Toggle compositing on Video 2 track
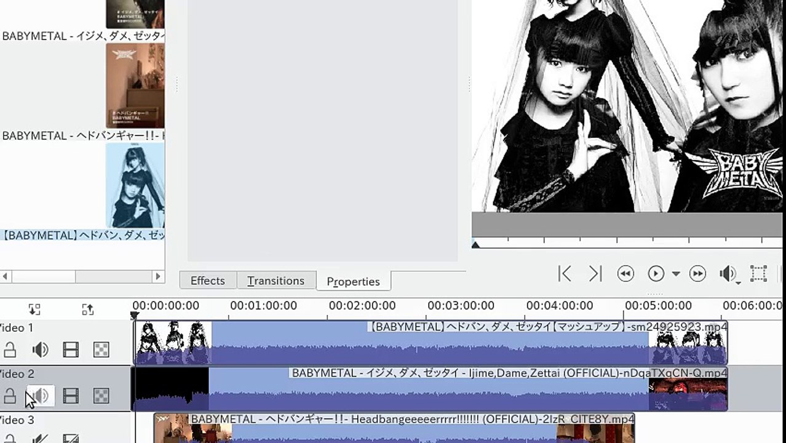786x443 pixels. 101,396
